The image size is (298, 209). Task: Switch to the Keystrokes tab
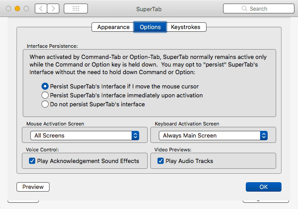pos(186,27)
